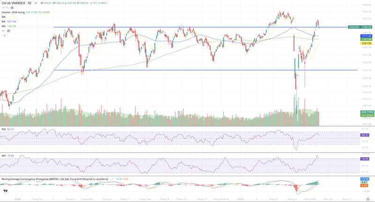375x202 pixels.
Task: Select the MFI indicator label
Action: (x=4, y=156)
